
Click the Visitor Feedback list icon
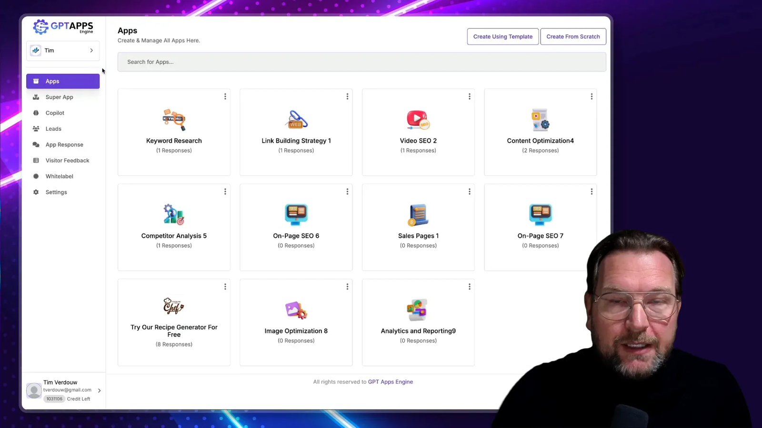pyautogui.click(x=36, y=161)
